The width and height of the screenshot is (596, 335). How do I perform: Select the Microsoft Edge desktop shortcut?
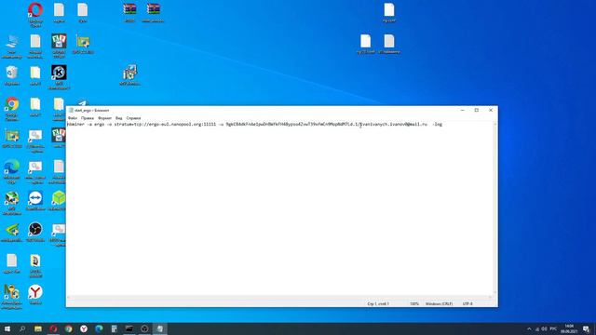12,171
